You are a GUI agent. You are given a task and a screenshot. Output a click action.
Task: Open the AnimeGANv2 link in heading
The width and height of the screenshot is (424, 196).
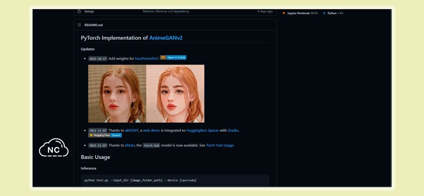coord(166,38)
